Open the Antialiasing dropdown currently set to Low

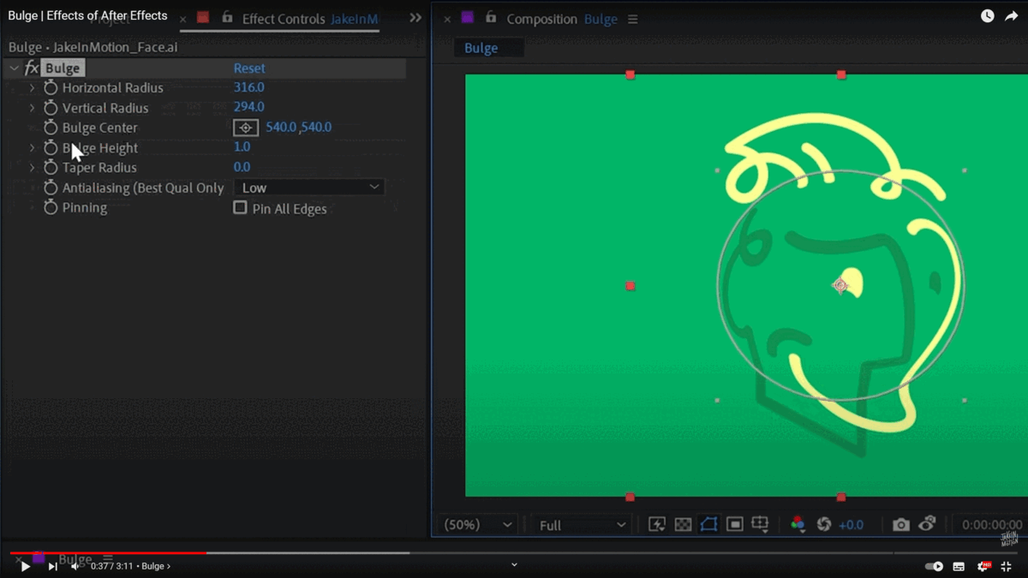[308, 187]
